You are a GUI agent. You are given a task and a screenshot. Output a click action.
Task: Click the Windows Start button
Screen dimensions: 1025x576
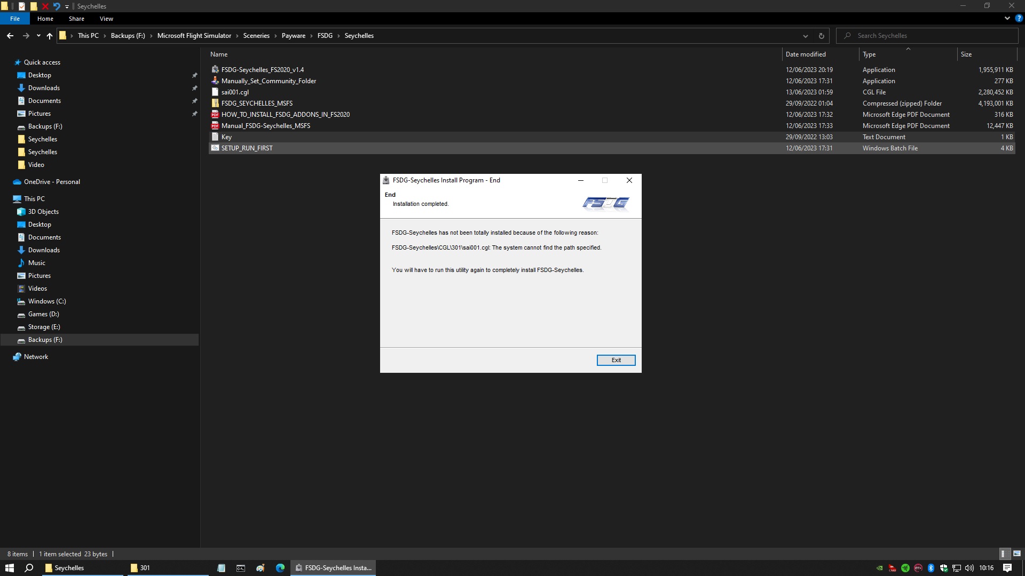click(9, 568)
